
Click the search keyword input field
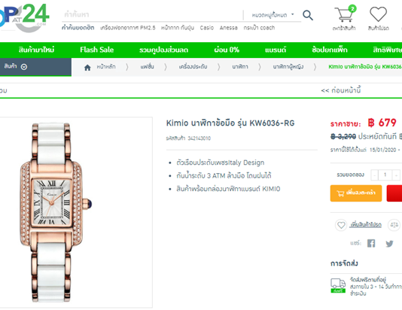[152, 15]
